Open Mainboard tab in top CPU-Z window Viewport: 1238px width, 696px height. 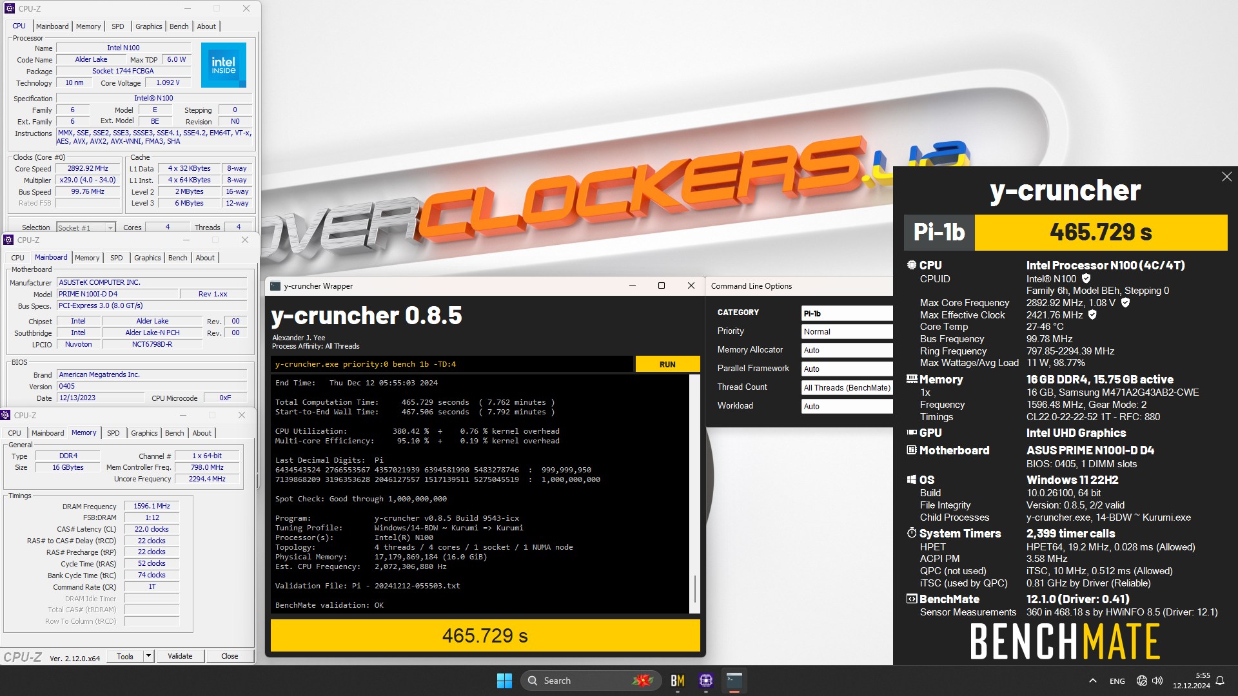click(x=52, y=26)
